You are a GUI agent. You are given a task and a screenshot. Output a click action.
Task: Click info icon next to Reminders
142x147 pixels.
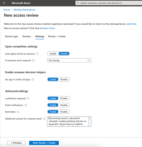click(18, 112)
